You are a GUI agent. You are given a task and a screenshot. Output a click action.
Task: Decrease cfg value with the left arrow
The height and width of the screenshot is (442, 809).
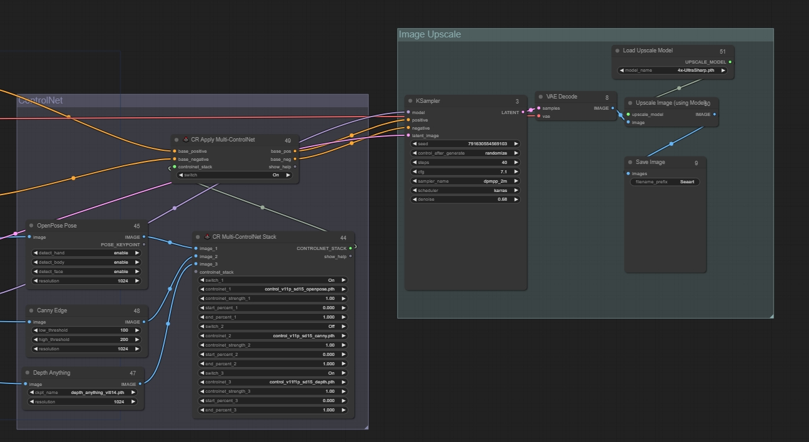(415, 171)
